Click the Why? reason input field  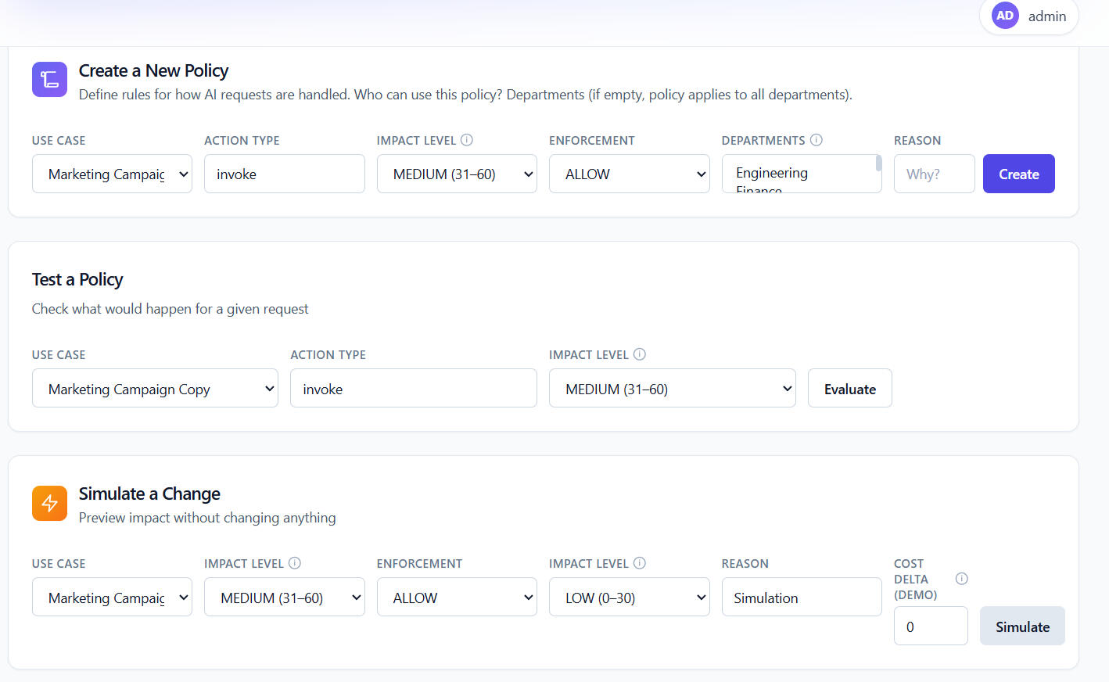click(x=934, y=174)
